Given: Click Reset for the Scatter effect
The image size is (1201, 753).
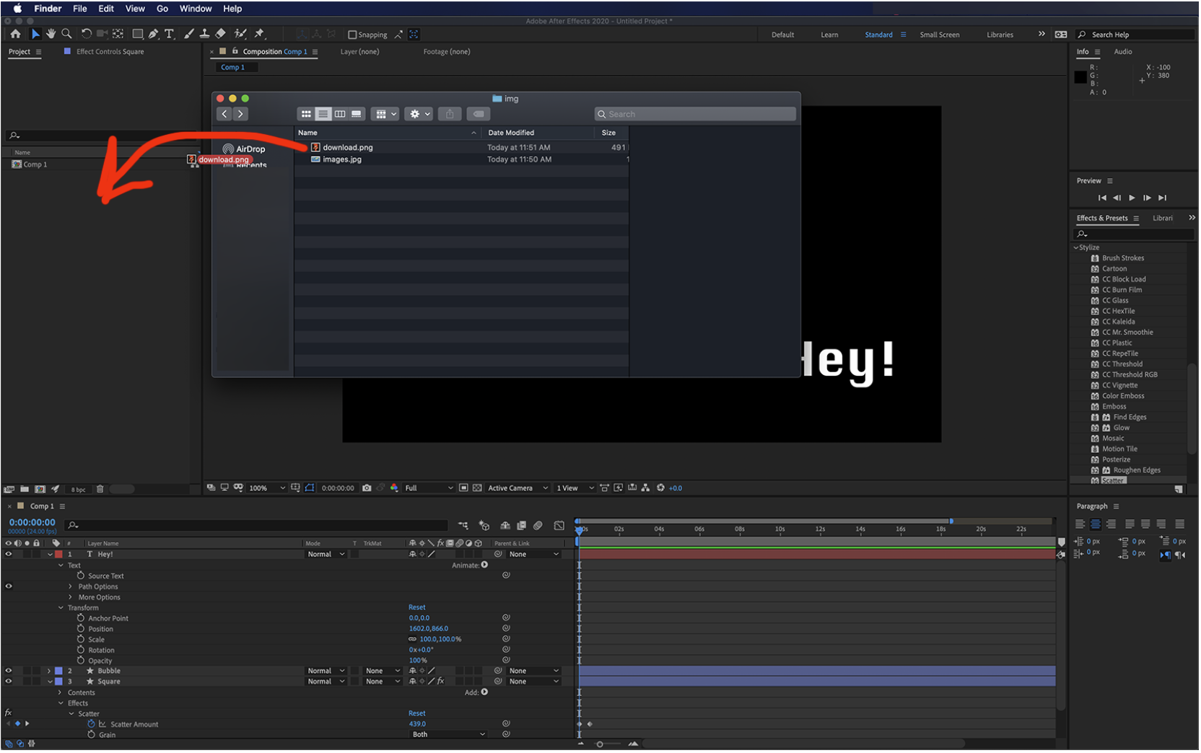Looking at the screenshot, I should (x=417, y=714).
